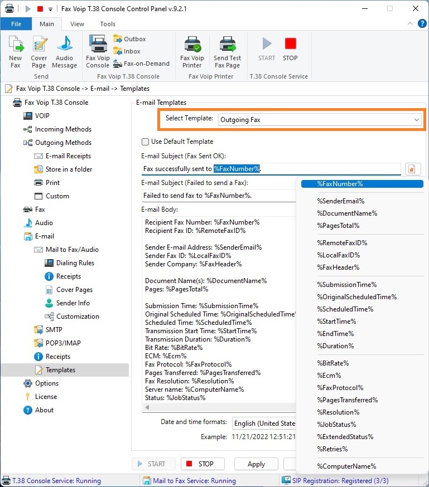Click the New Fax ribbon icon
429x487 pixels.
[x=16, y=52]
